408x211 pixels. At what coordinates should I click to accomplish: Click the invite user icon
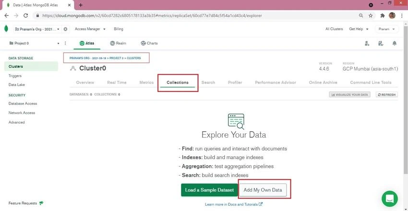(367, 43)
